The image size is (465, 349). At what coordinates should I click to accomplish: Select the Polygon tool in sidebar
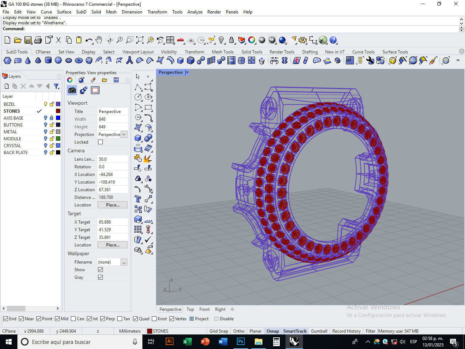[x=138, y=117]
